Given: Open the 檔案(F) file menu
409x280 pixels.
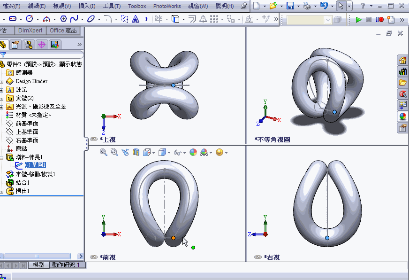Looking at the screenshot, I should [11, 6].
